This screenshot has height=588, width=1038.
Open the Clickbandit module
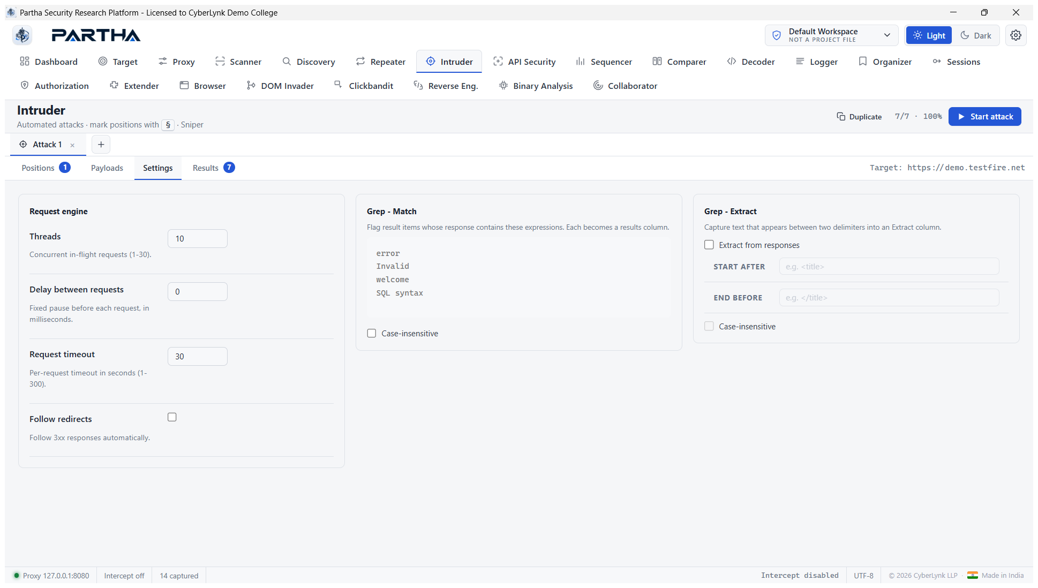364,86
